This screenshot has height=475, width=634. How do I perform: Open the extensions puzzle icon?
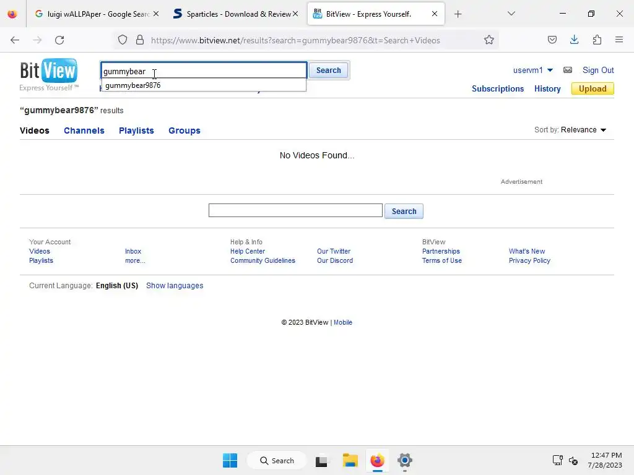[x=597, y=40]
